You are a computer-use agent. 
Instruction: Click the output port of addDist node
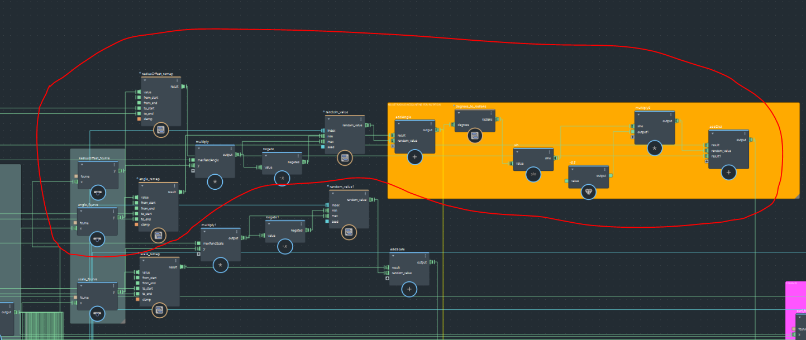click(752, 140)
